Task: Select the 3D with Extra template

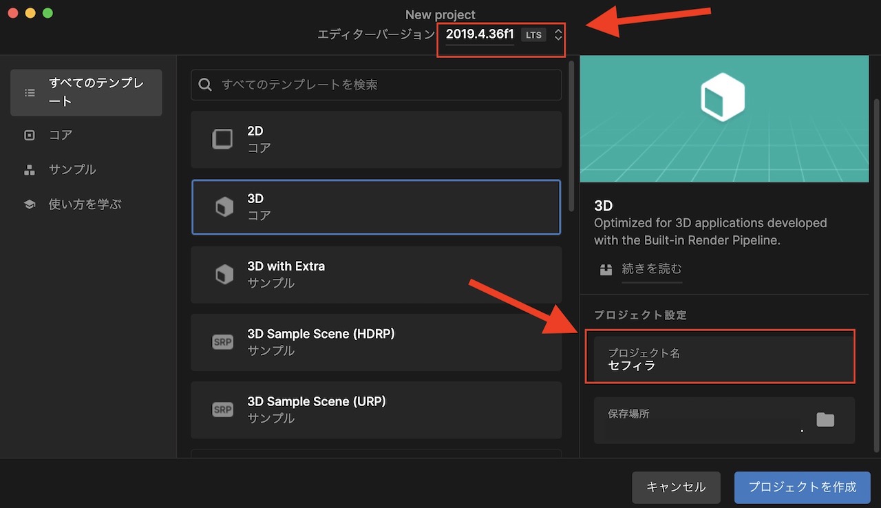Action: click(376, 274)
